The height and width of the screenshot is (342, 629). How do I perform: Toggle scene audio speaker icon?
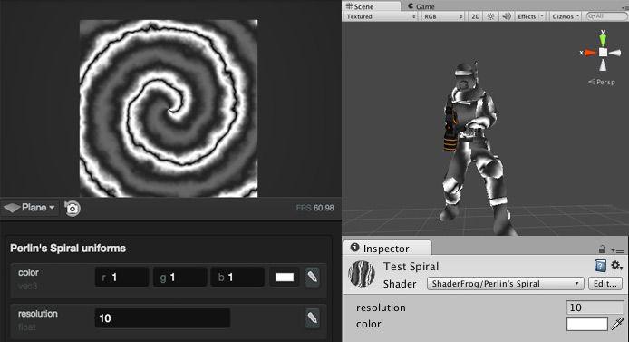click(x=507, y=16)
